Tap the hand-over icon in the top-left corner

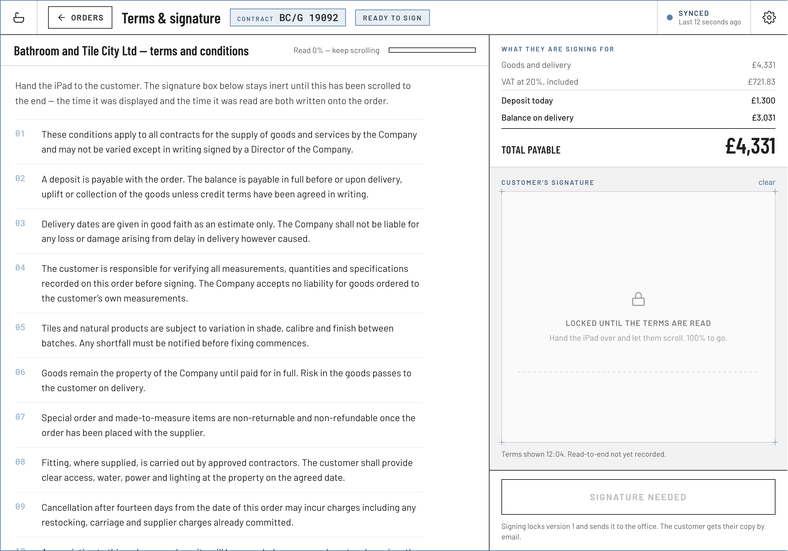(x=18, y=17)
